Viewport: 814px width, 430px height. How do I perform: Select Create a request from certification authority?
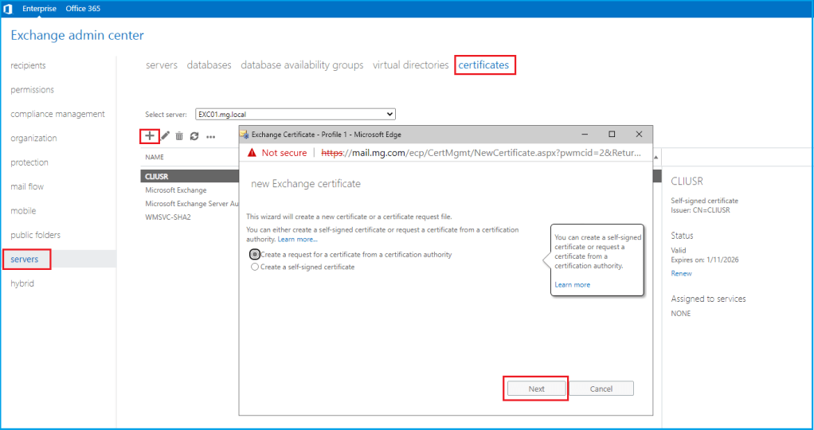tap(255, 255)
